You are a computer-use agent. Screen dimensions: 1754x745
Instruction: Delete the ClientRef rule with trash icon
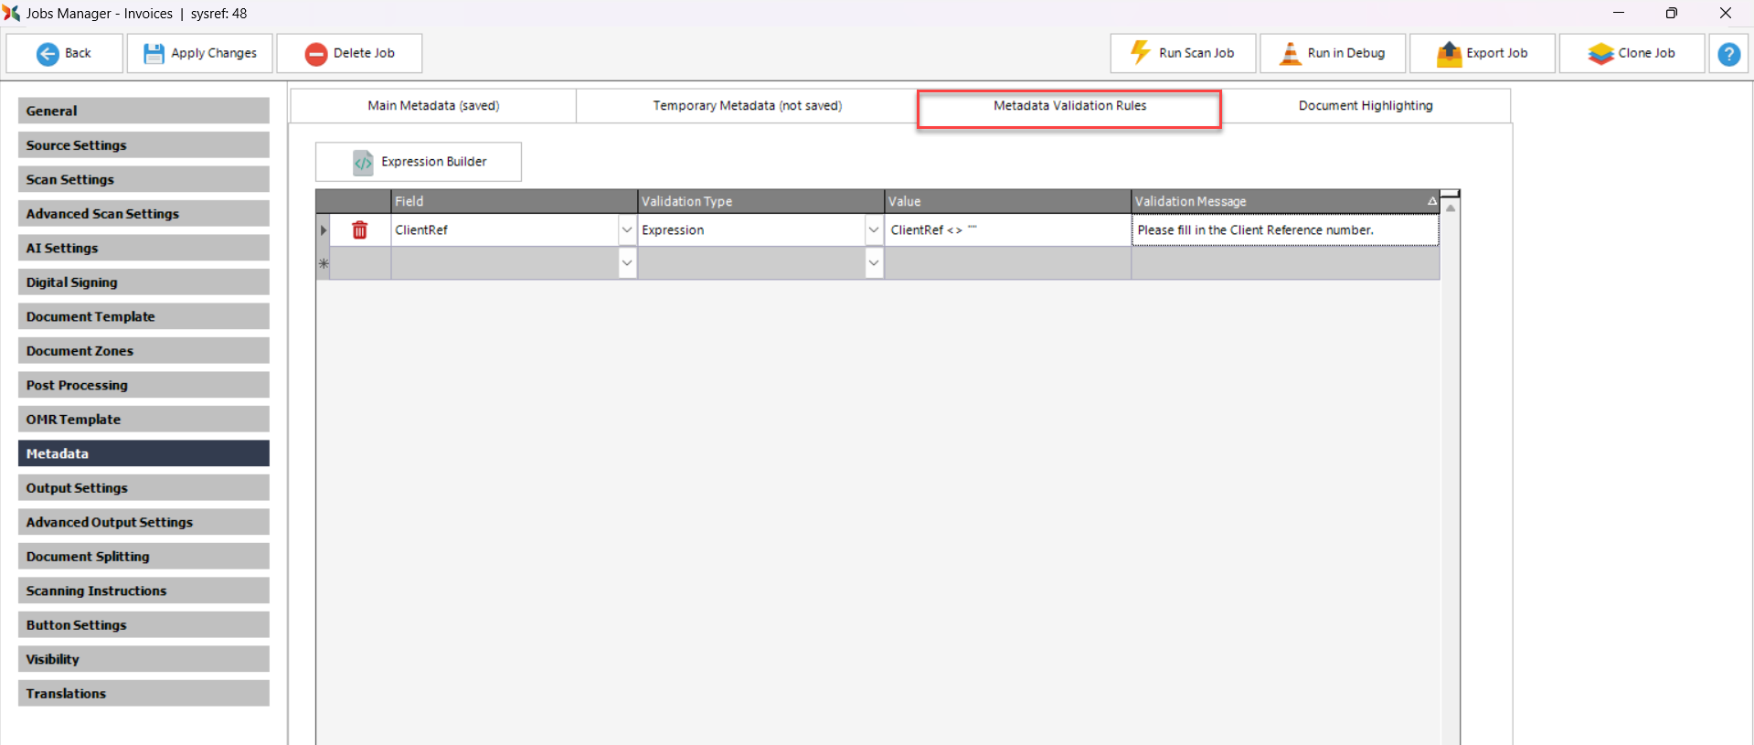point(359,230)
